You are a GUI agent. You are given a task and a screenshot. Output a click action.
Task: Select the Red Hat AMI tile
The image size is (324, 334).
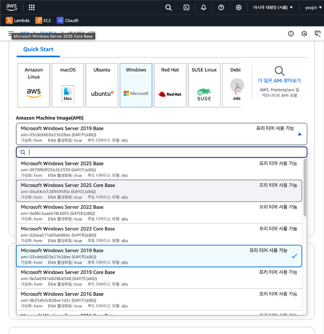170,85
